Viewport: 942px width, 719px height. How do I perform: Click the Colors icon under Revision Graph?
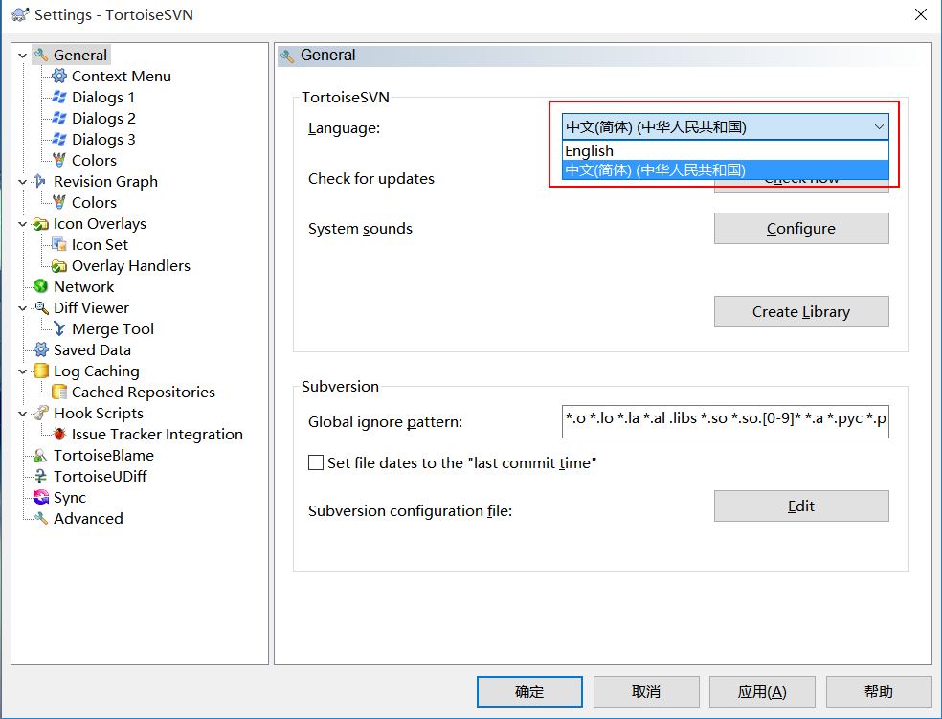(59, 202)
